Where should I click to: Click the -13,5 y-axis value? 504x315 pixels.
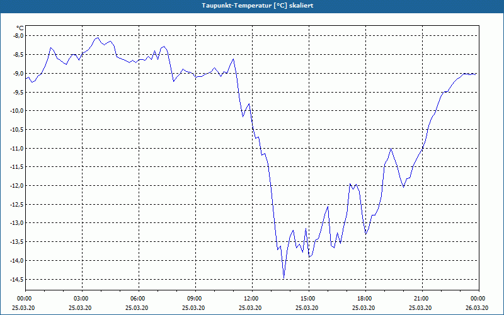click(17, 241)
